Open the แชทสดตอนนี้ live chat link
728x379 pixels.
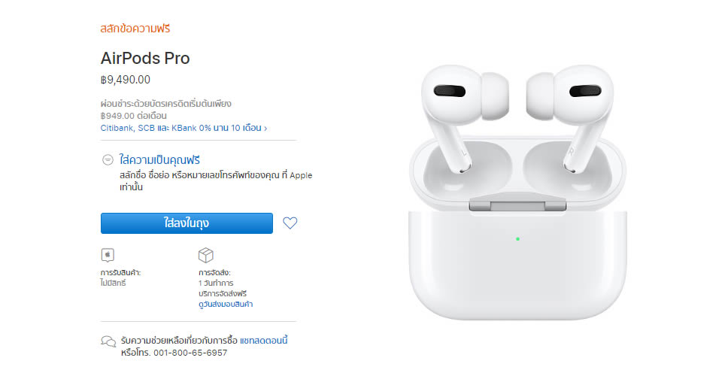(x=264, y=341)
